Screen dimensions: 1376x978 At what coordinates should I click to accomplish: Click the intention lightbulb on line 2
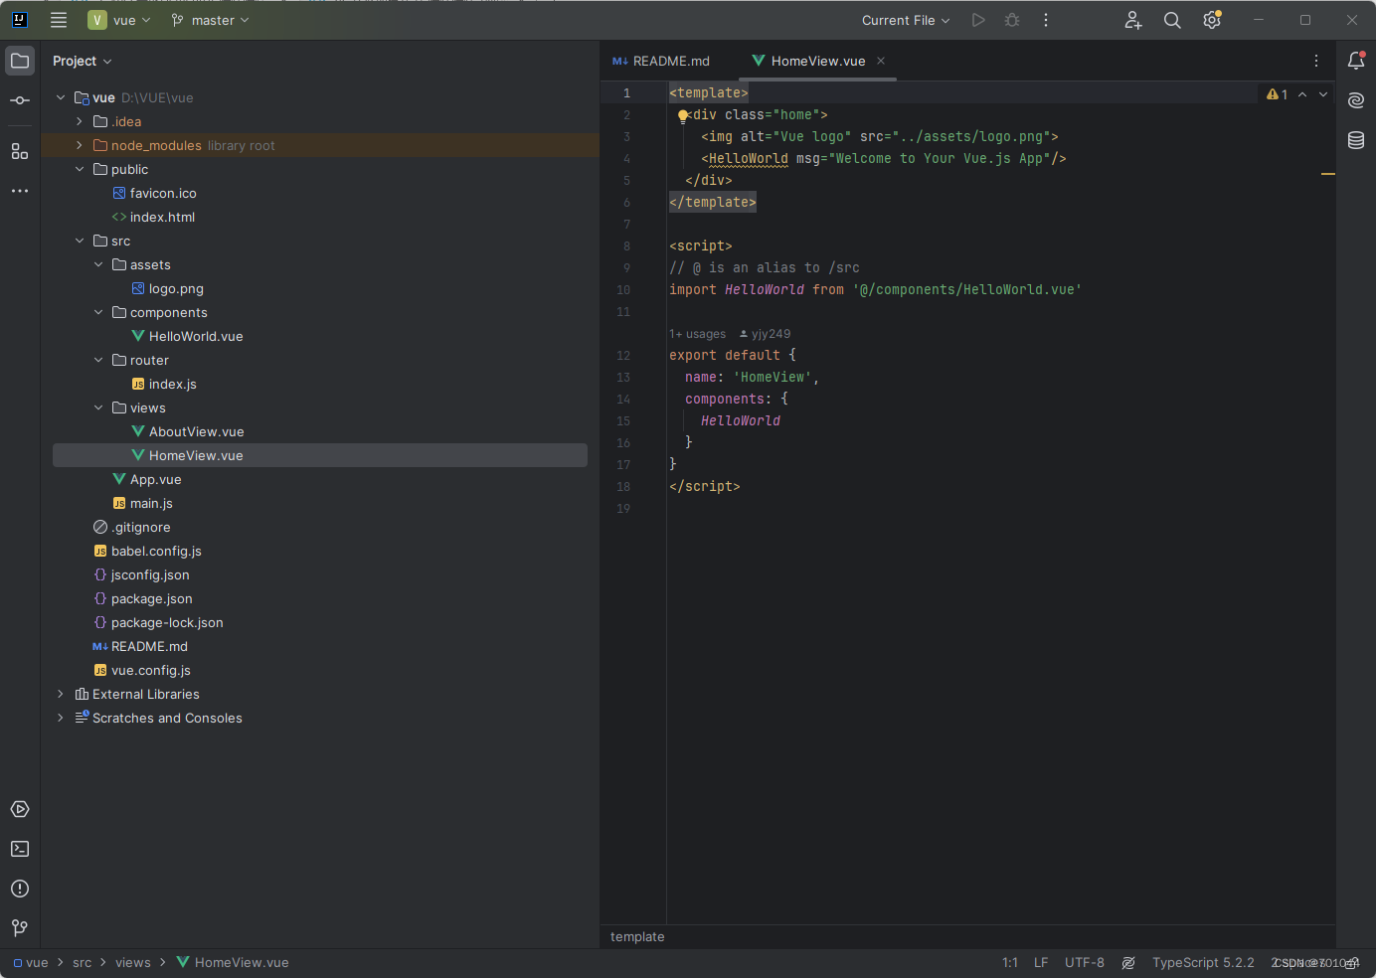(x=683, y=115)
